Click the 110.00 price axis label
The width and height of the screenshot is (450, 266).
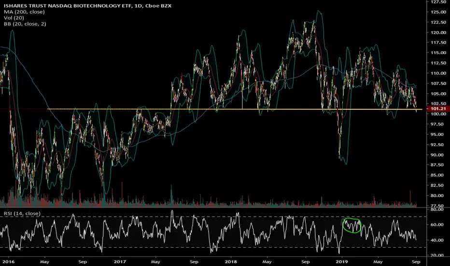click(x=438, y=73)
